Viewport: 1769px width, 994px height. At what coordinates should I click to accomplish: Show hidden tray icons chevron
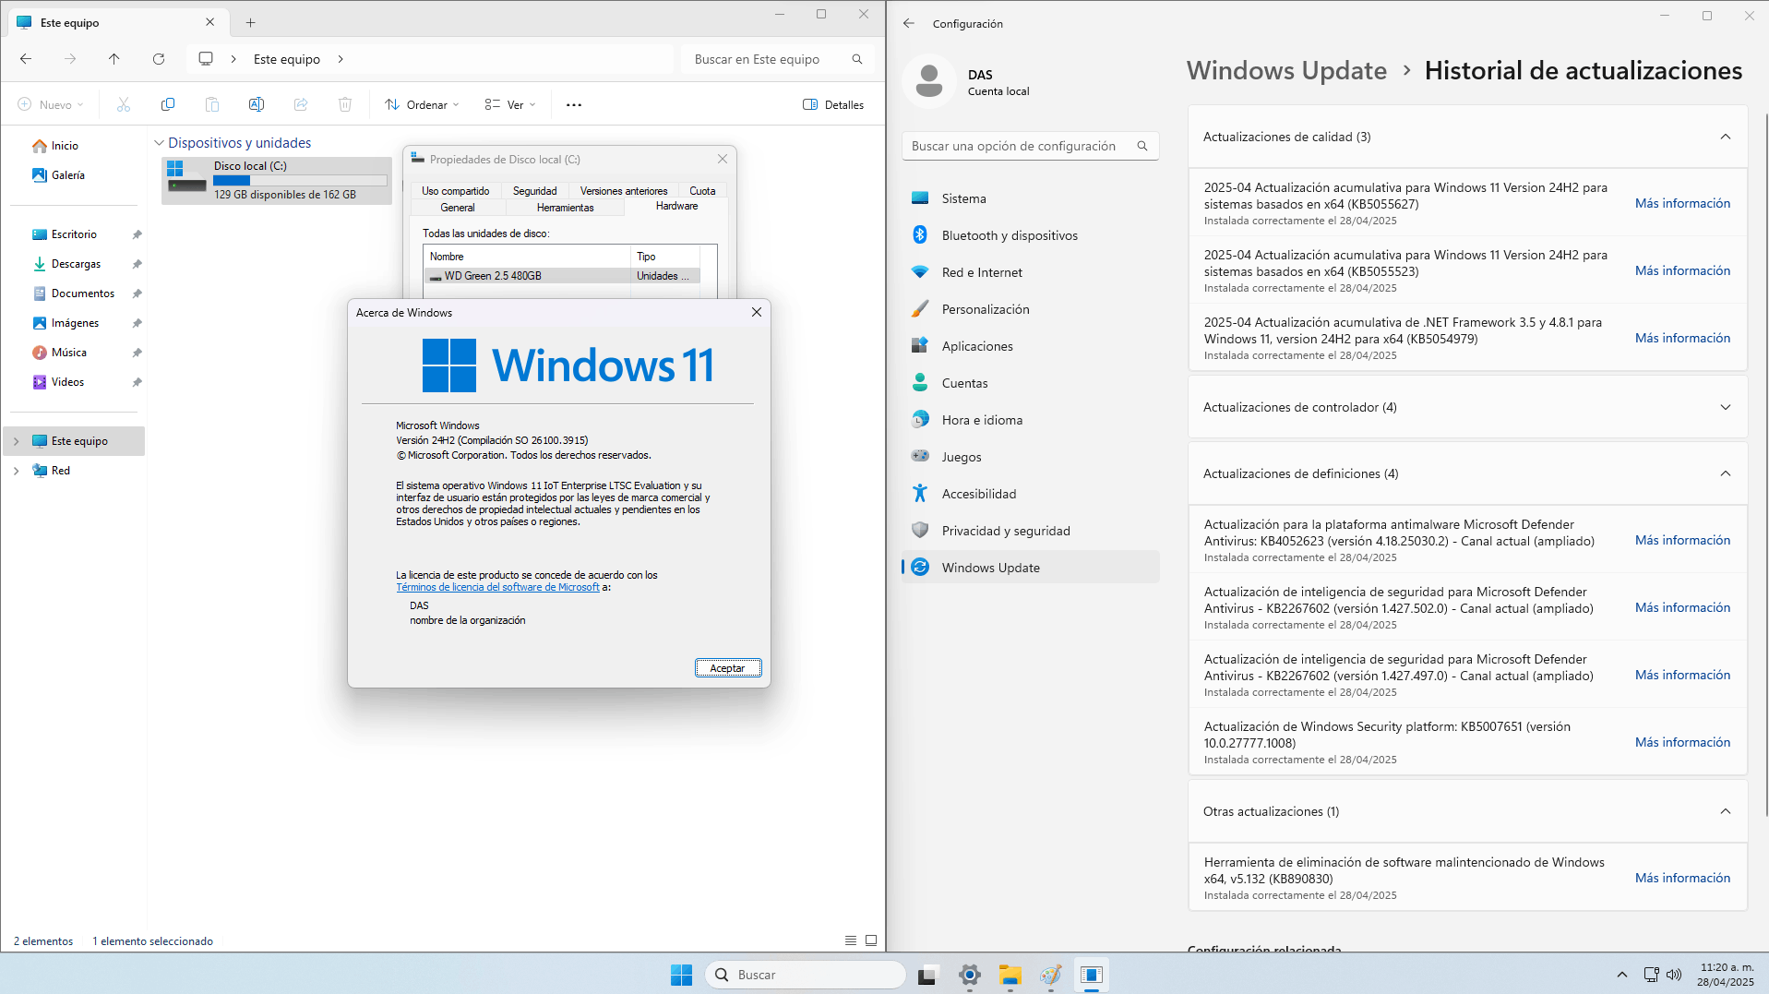coord(1622,975)
